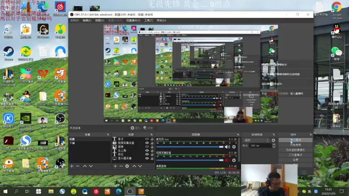The height and width of the screenshot is (196, 349).
Task: Undock the Scenes panel via header icon
Action: pos(108,135)
